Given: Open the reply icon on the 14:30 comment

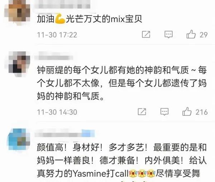Looking at the screenshot, I should [x=164, y=112].
